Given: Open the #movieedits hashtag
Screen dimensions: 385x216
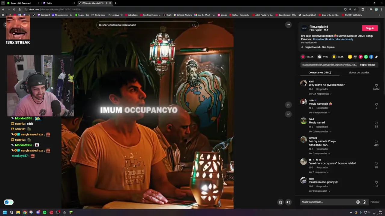Looking at the screenshot, I should coord(320,39).
